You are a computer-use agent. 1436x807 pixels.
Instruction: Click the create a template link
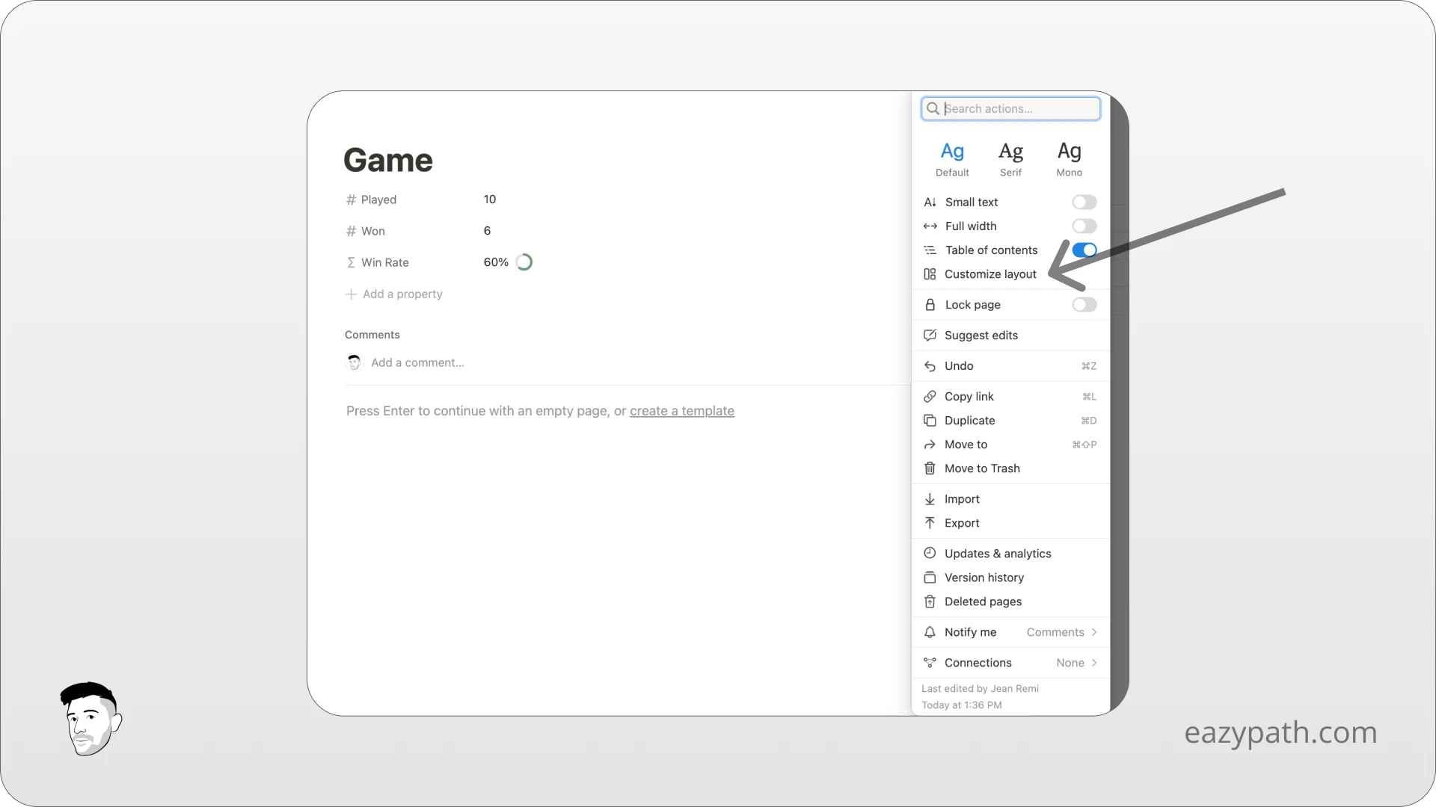[681, 410]
